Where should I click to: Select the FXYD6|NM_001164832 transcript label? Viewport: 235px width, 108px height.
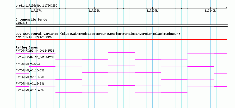coord(30,70)
